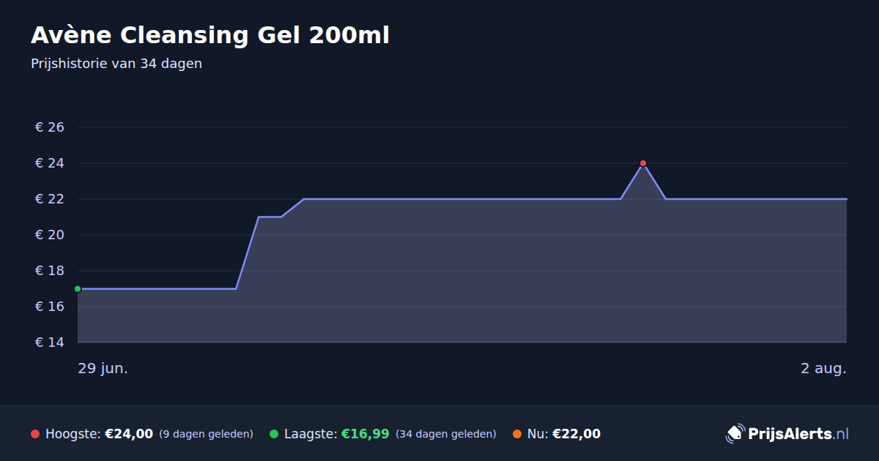
Task: Click the 2 aug. end date label
Action: (x=823, y=368)
